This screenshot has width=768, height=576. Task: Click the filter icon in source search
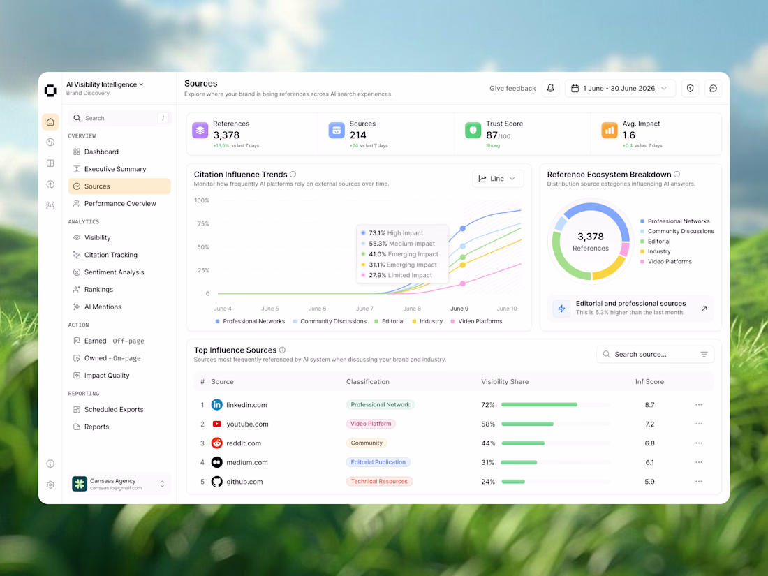pos(704,354)
